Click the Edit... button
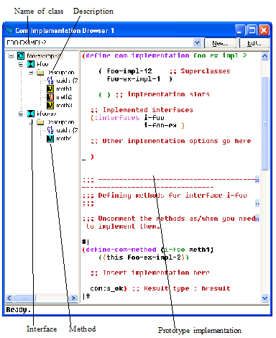This screenshot has width=276, height=338. pyautogui.click(x=254, y=43)
